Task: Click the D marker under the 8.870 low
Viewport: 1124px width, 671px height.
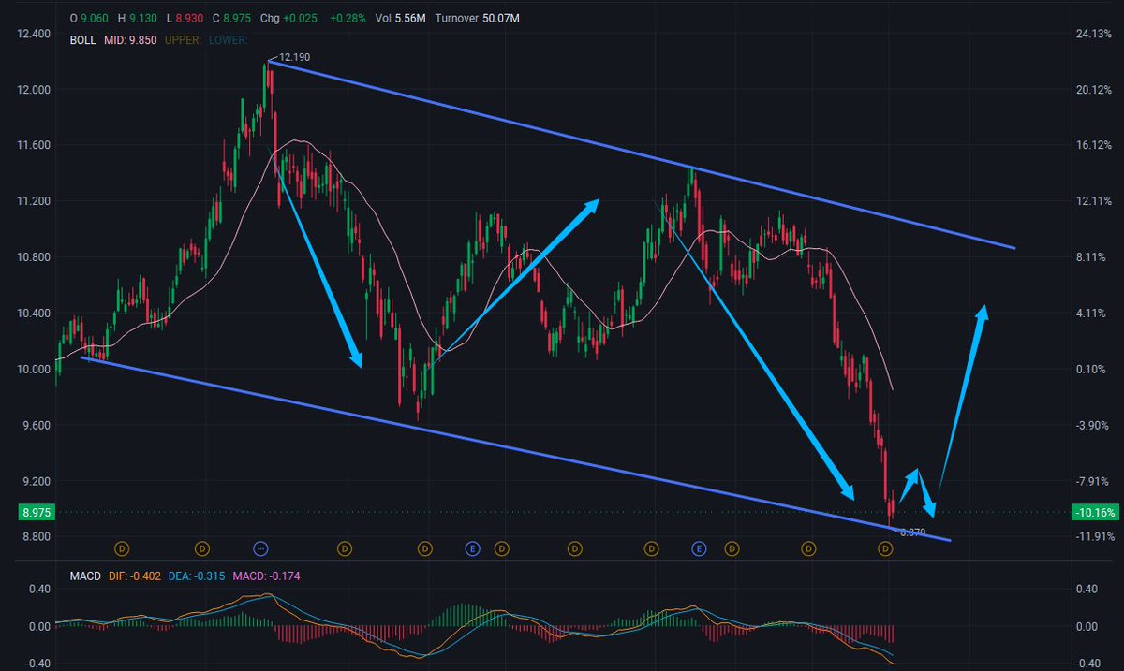Action: coord(886,549)
